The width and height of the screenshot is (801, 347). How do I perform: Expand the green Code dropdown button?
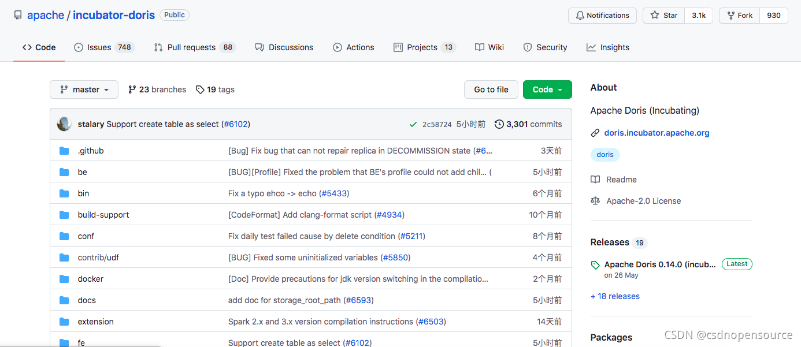pos(547,89)
